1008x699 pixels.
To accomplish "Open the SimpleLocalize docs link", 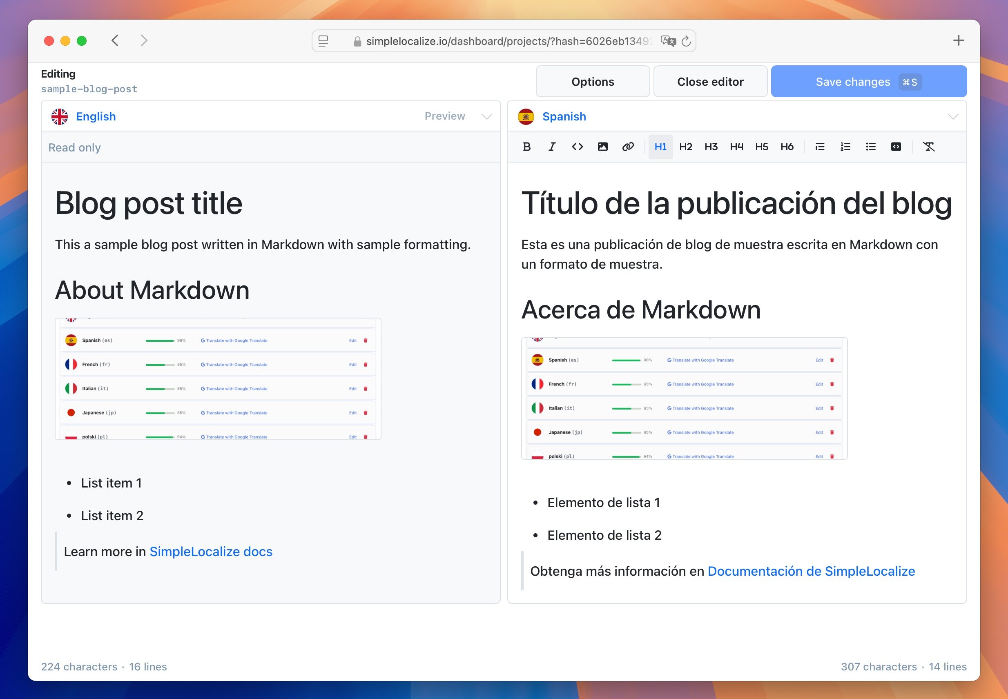I will tap(211, 552).
